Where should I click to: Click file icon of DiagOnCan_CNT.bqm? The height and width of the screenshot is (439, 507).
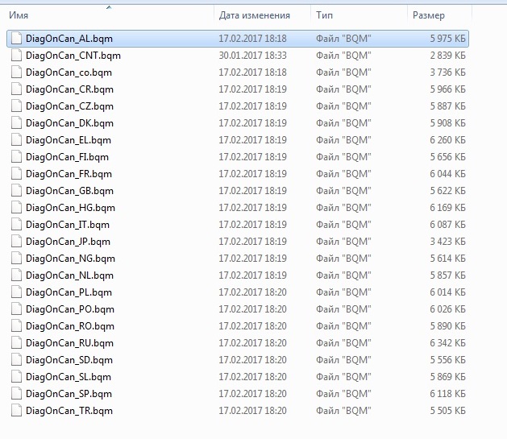[16, 56]
